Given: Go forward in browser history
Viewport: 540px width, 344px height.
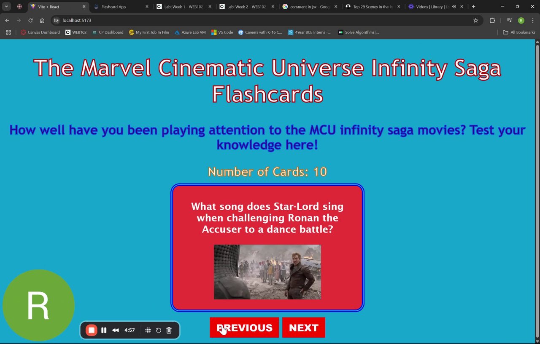Looking at the screenshot, I should pos(19,20).
